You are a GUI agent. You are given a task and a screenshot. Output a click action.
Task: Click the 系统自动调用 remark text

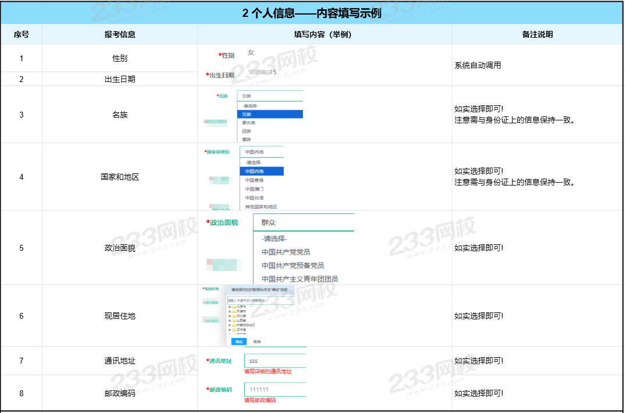[477, 65]
